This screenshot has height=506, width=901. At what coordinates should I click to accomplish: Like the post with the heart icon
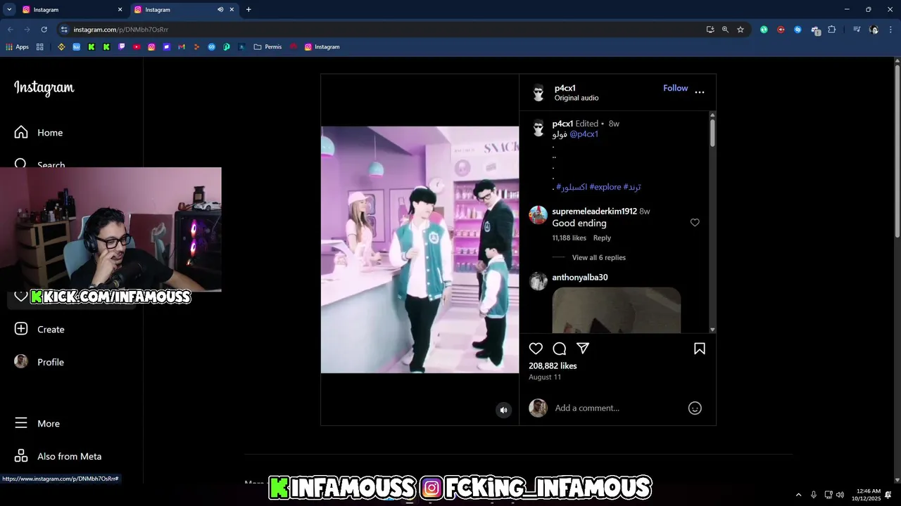coord(536,349)
